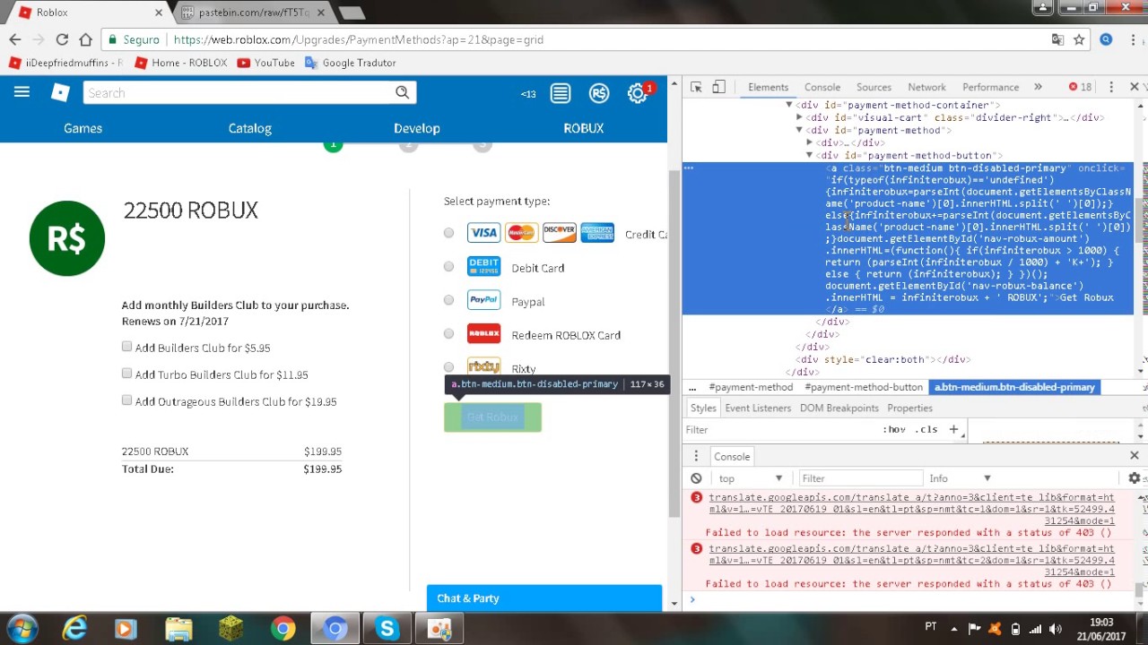Screen dimensions: 1148x645
Task: Collapse the payment-method-container div node
Action: [789, 105]
